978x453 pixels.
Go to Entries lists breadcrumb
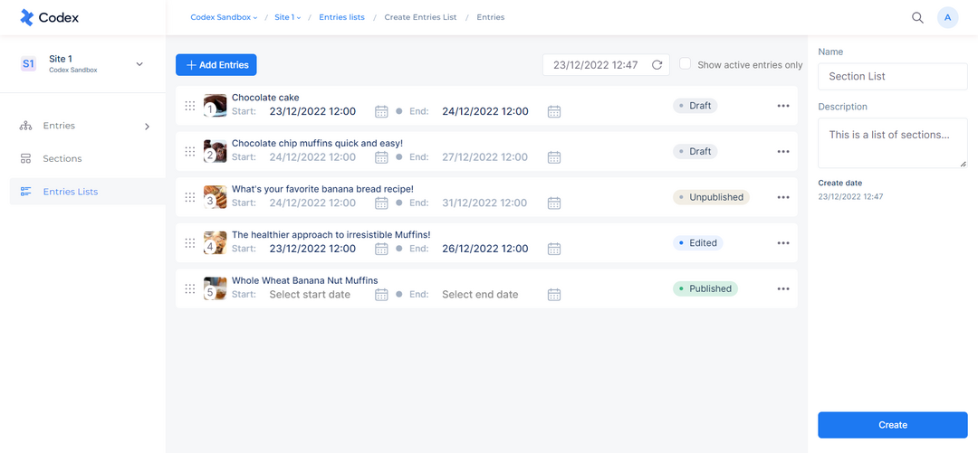coord(341,17)
